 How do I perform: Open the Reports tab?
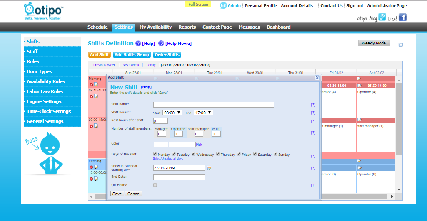point(187,27)
